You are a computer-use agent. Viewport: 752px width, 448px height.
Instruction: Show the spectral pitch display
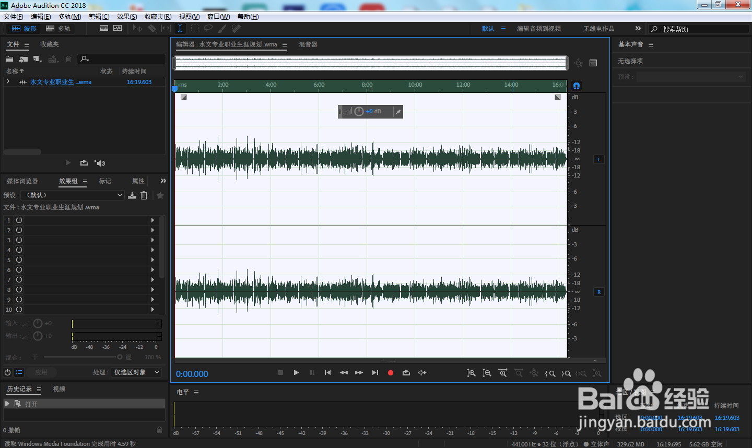tap(118, 28)
